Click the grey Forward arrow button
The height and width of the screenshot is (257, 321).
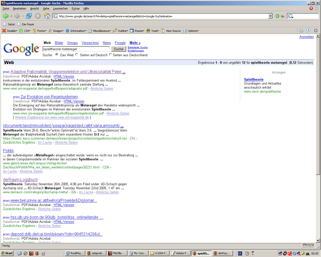tap(17, 16)
